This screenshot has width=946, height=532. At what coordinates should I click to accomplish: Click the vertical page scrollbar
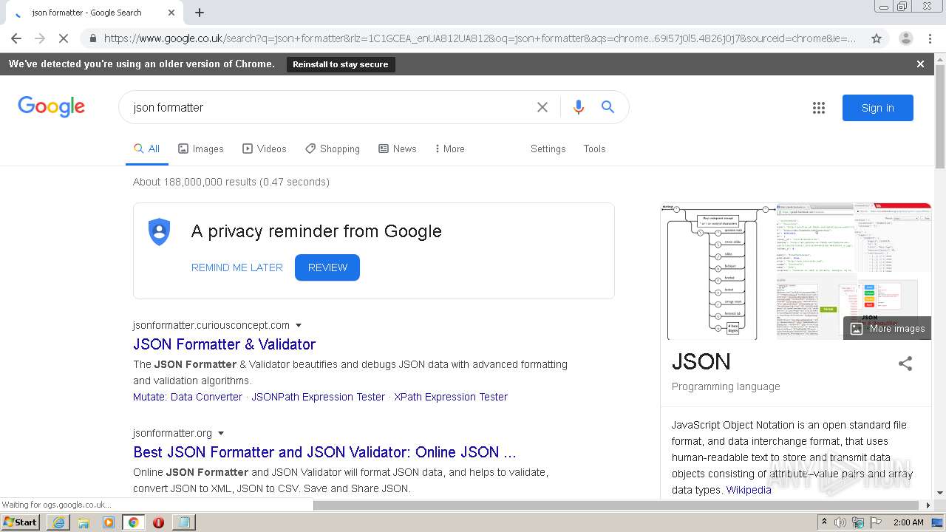tap(940, 117)
